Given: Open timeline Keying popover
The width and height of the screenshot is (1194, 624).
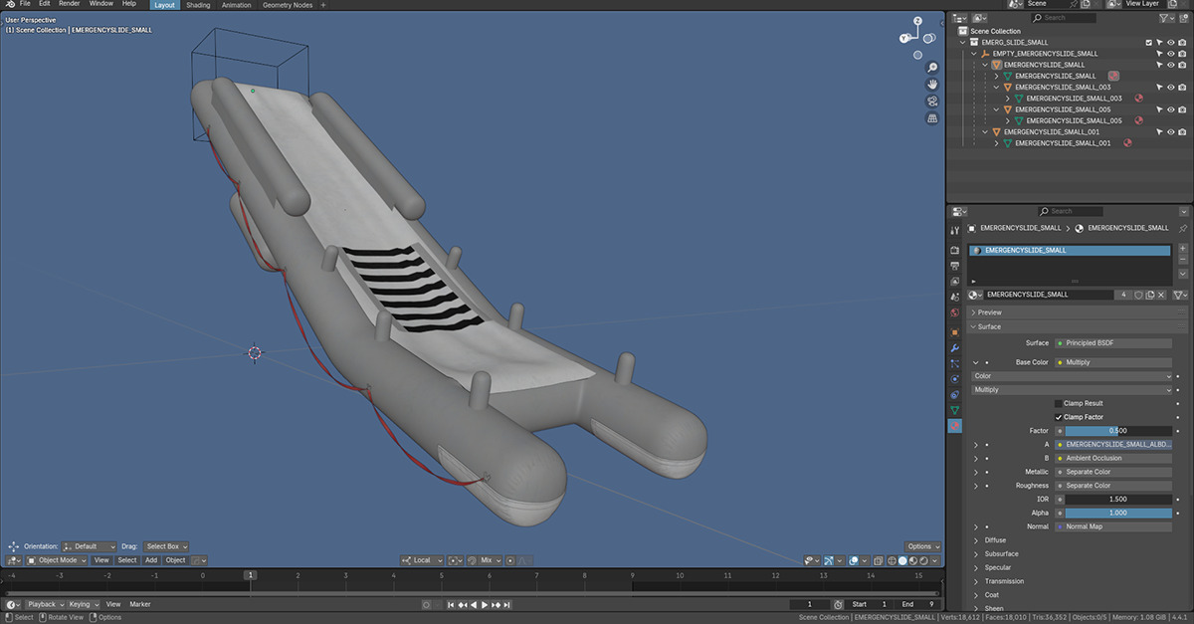Looking at the screenshot, I should point(83,604).
